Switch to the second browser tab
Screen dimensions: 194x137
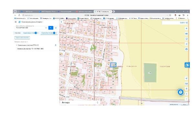click(x=47, y=12)
